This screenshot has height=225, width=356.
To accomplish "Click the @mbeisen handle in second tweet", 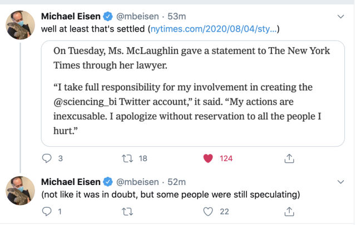I will tap(136, 182).
